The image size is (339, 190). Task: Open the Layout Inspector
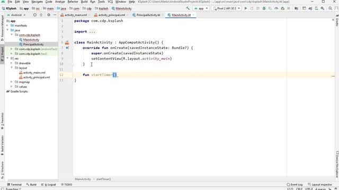click(x=320, y=185)
